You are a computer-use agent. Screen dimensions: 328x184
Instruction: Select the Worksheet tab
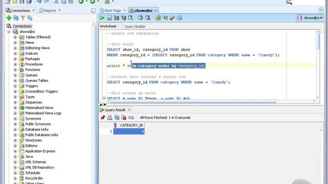pos(108,26)
